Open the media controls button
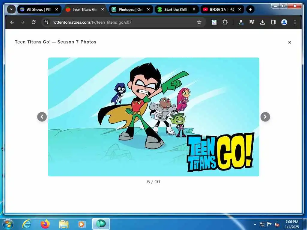 [252, 22]
